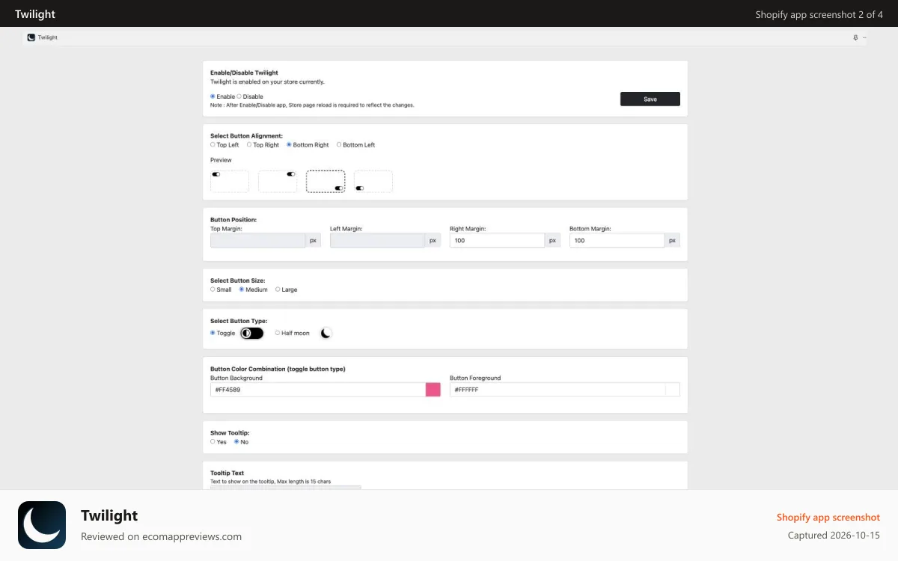Screen dimensions: 898x561
Task: Click the Tooltip Text heading
Action: coord(227,473)
